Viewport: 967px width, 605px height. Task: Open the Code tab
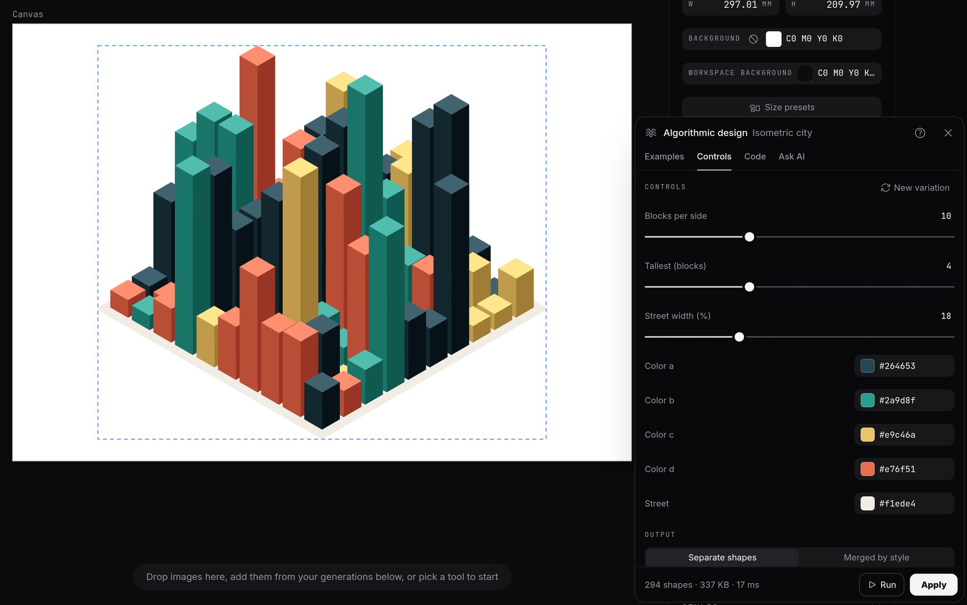coord(755,157)
